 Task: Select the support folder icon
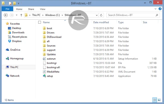44,50
